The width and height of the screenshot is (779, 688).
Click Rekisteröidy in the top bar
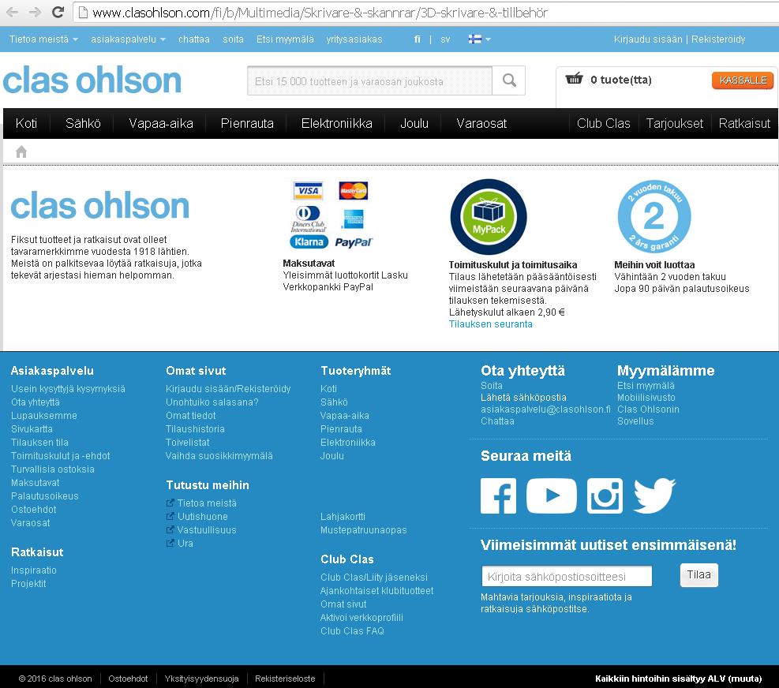pyautogui.click(x=718, y=39)
